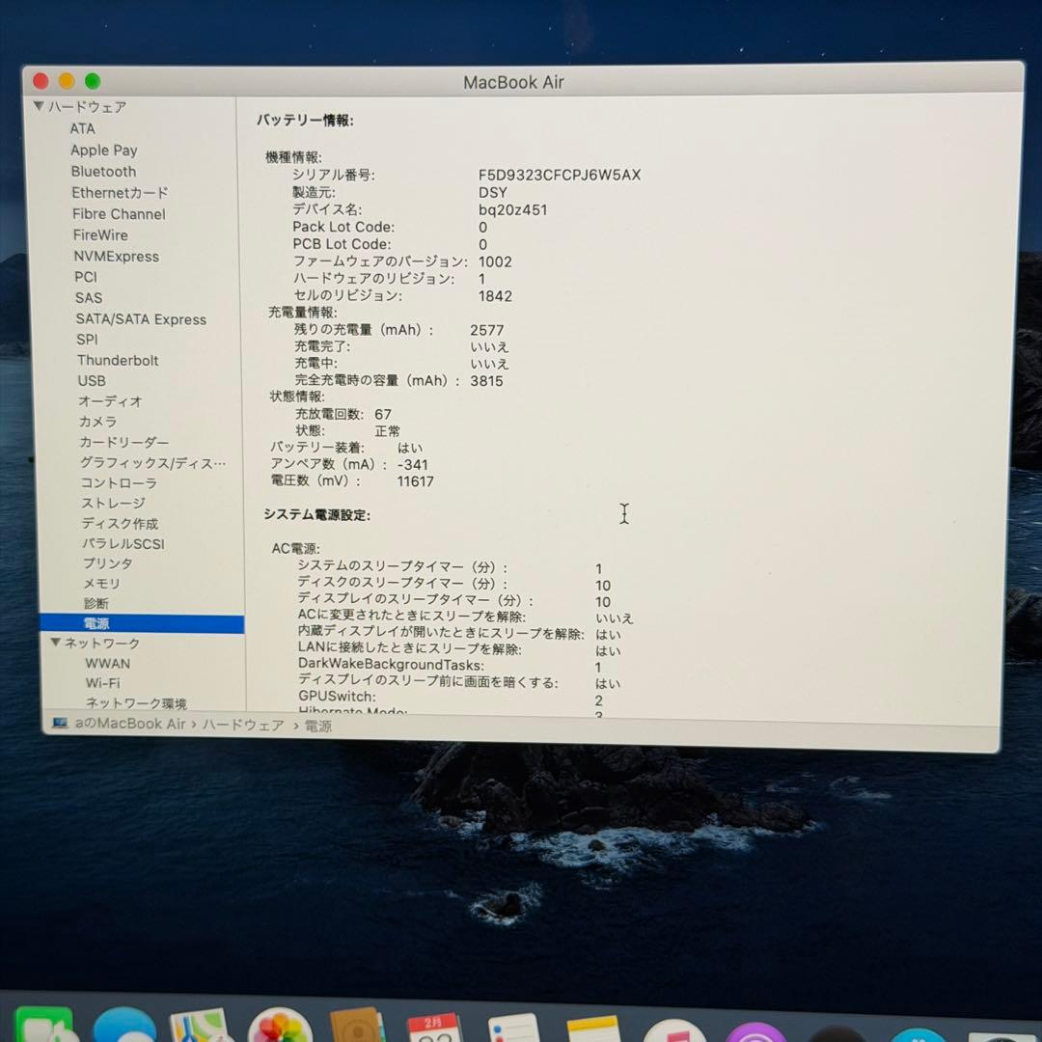Image resolution: width=1042 pixels, height=1042 pixels.
Task: Click the システム電源設定 heading
Action: (x=317, y=514)
